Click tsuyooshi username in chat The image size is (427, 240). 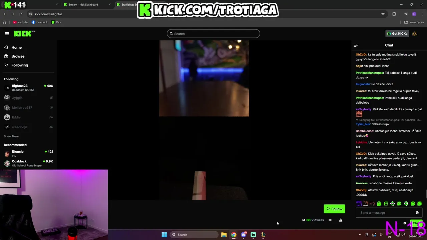click(x=363, y=84)
